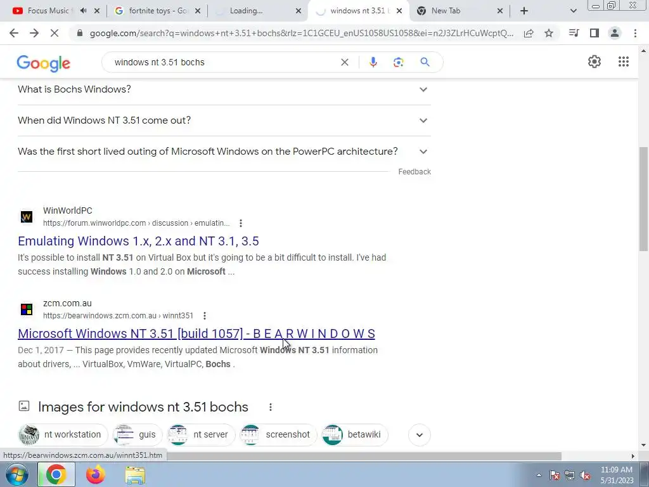Click the Chrome taskbar icon
Image resolution: width=649 pixels, height=487 pixels.
pos(56,474)
